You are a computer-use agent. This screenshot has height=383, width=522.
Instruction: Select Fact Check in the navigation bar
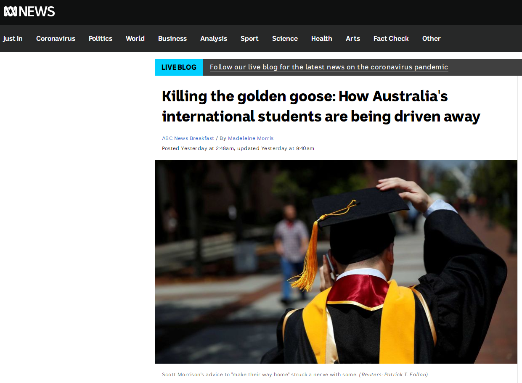(391, 38)
